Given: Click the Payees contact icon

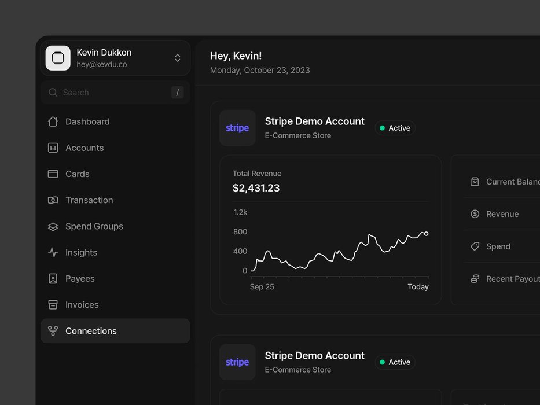Looking at the screenshot, I should point(53,279).
